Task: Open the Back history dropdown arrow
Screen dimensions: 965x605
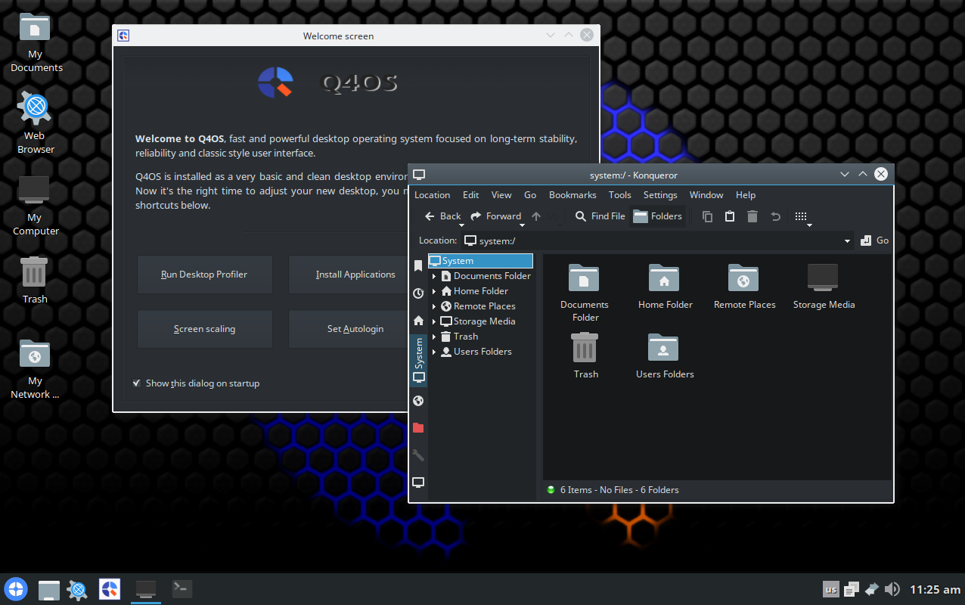Action: tap(461, 225)
